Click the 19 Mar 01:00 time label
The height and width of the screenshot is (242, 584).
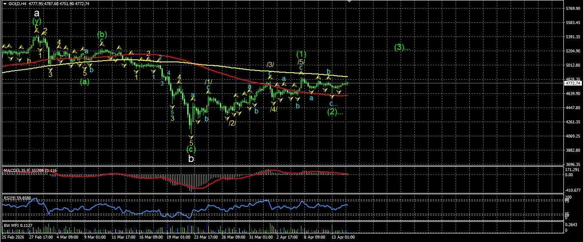click(x=179, y=236)
